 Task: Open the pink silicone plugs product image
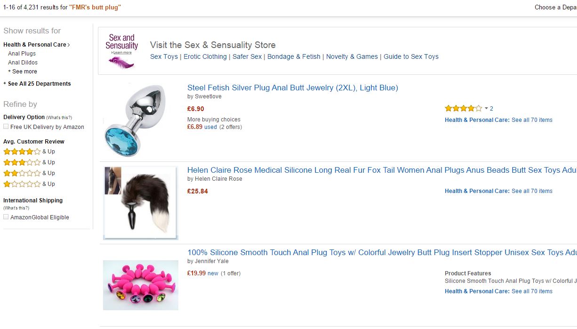tap(140, 285)
